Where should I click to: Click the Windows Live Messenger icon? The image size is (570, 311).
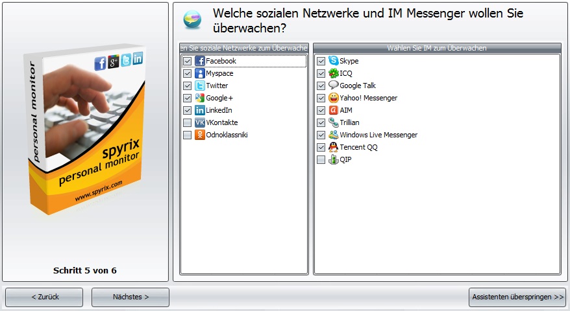[333, 135]
